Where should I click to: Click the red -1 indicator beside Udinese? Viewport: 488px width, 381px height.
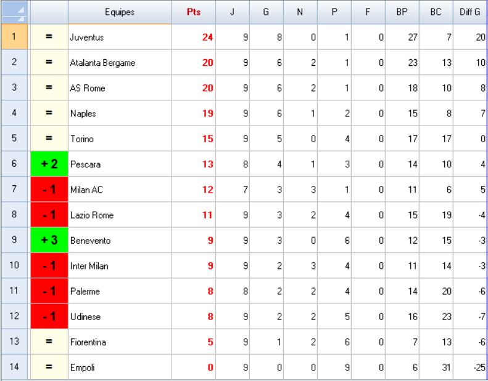point(49,317)
